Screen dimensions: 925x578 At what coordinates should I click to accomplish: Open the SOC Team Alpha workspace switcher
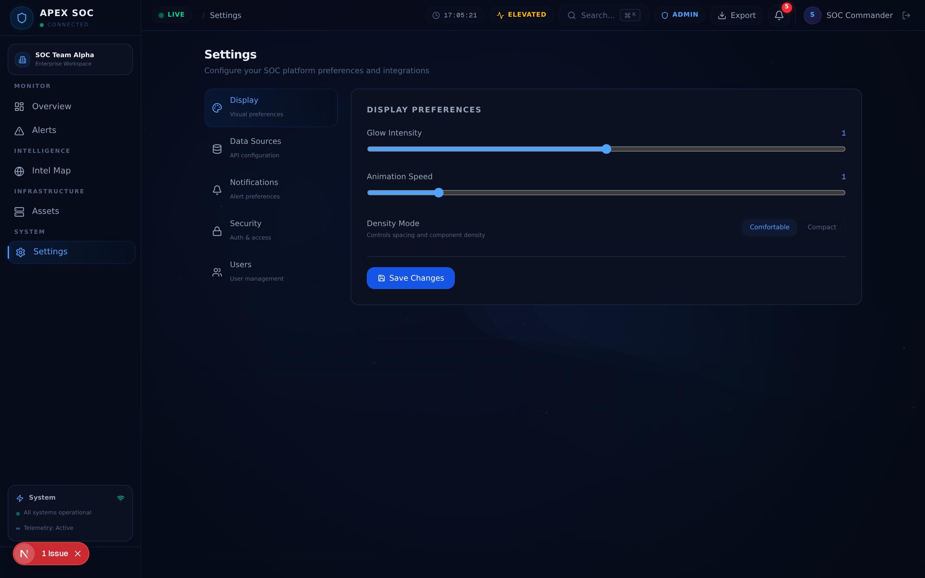(70, 59)
